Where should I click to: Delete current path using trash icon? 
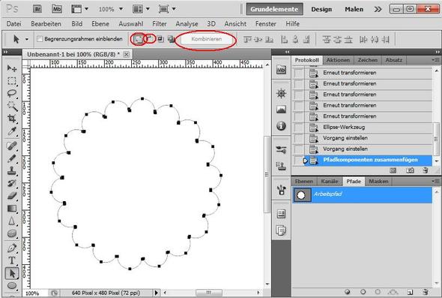point(426,292)
